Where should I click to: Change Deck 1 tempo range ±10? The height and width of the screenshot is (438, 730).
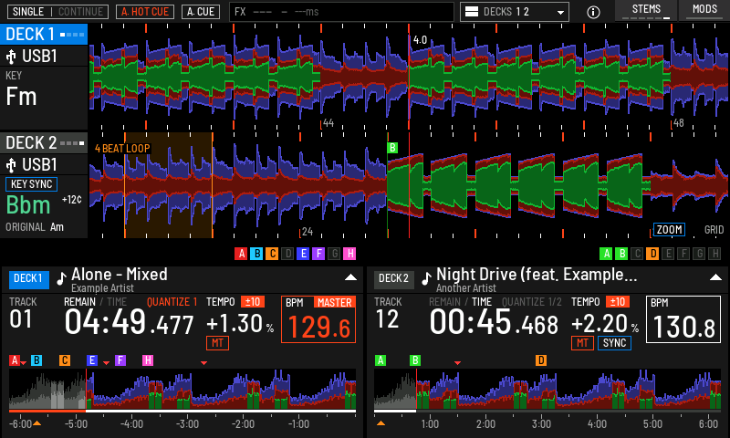point(253,302)
